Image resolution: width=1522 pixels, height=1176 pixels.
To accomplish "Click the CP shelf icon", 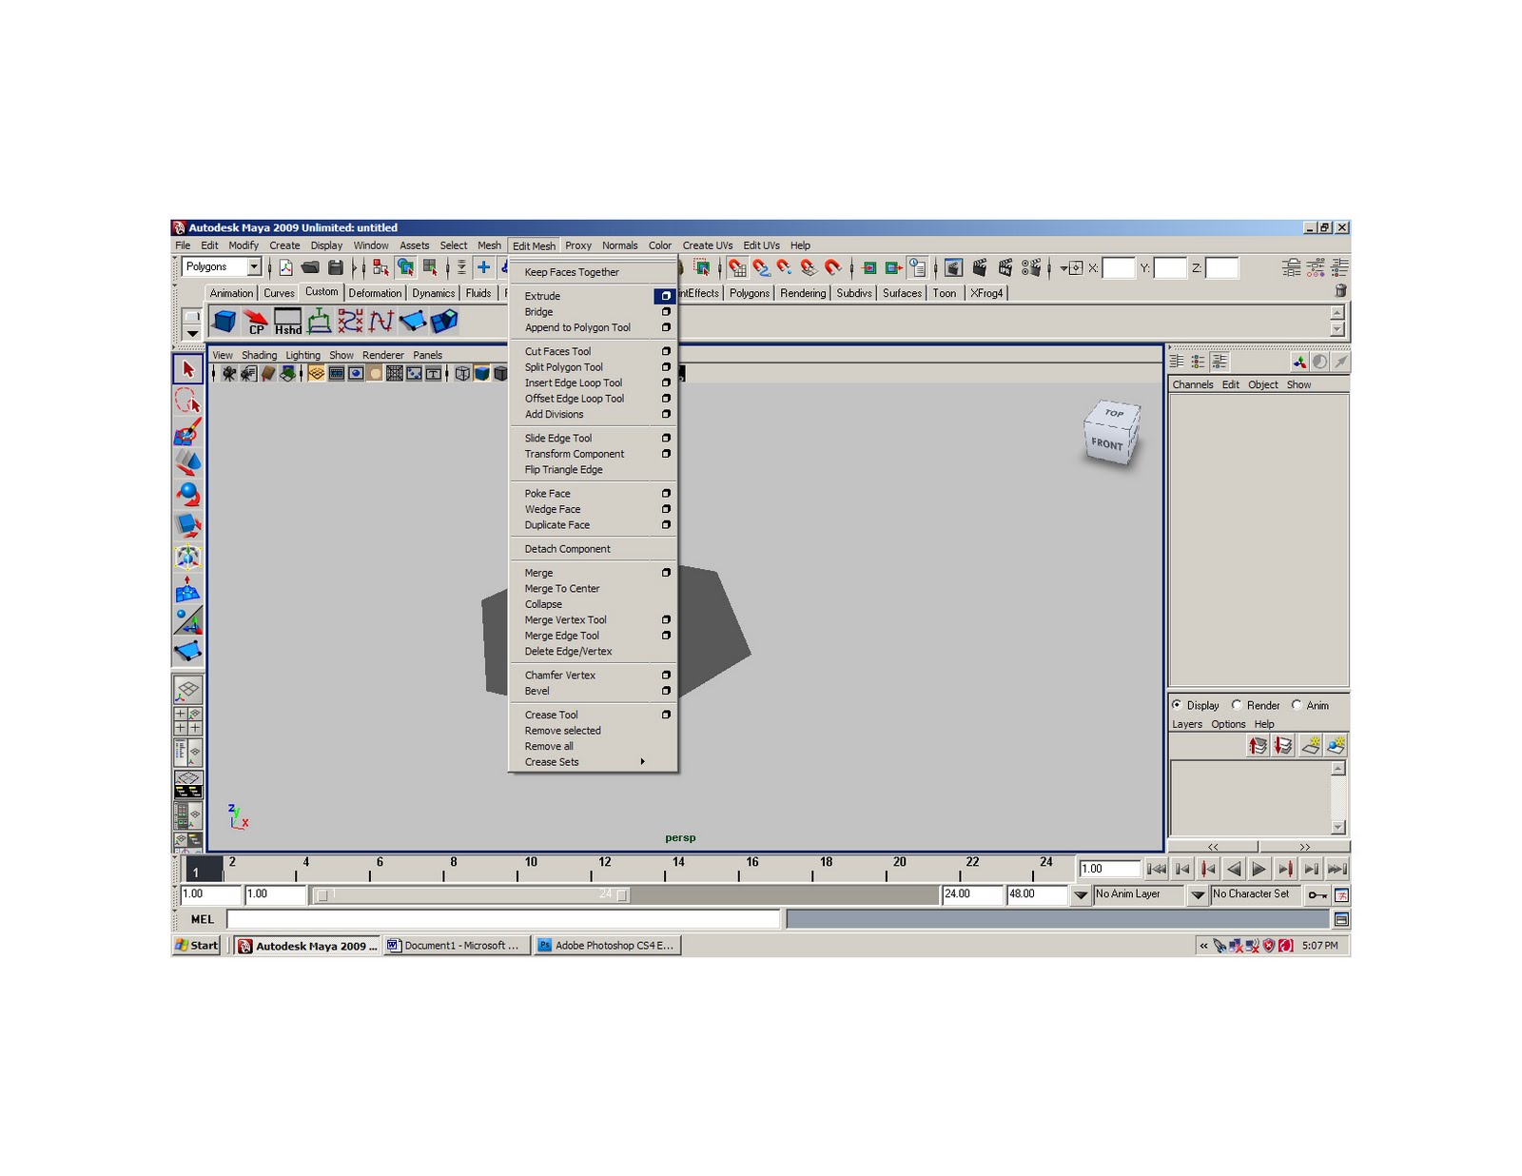I will pos(256,322).
